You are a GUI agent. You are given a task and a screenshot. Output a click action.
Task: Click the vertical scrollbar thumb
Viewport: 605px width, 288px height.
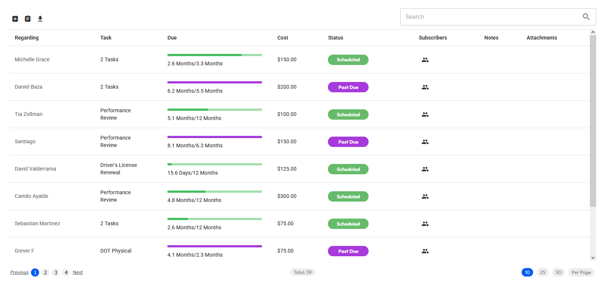click(x=593, y=121)
